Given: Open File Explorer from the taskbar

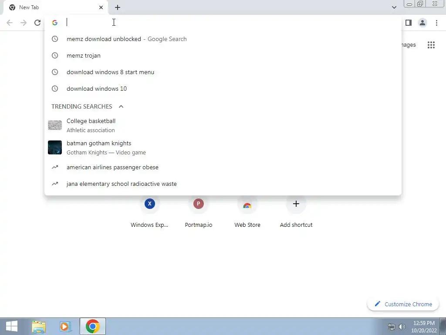Looking at the screenshot, I should [x=39, y=326].
